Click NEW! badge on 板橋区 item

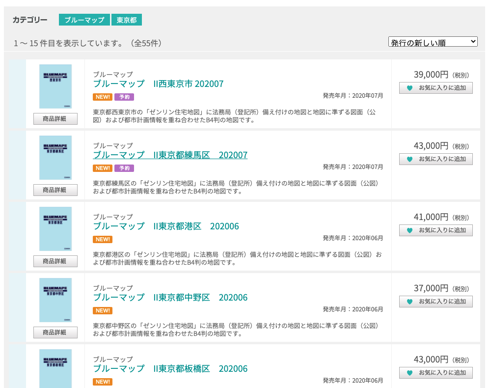point(103,382)
